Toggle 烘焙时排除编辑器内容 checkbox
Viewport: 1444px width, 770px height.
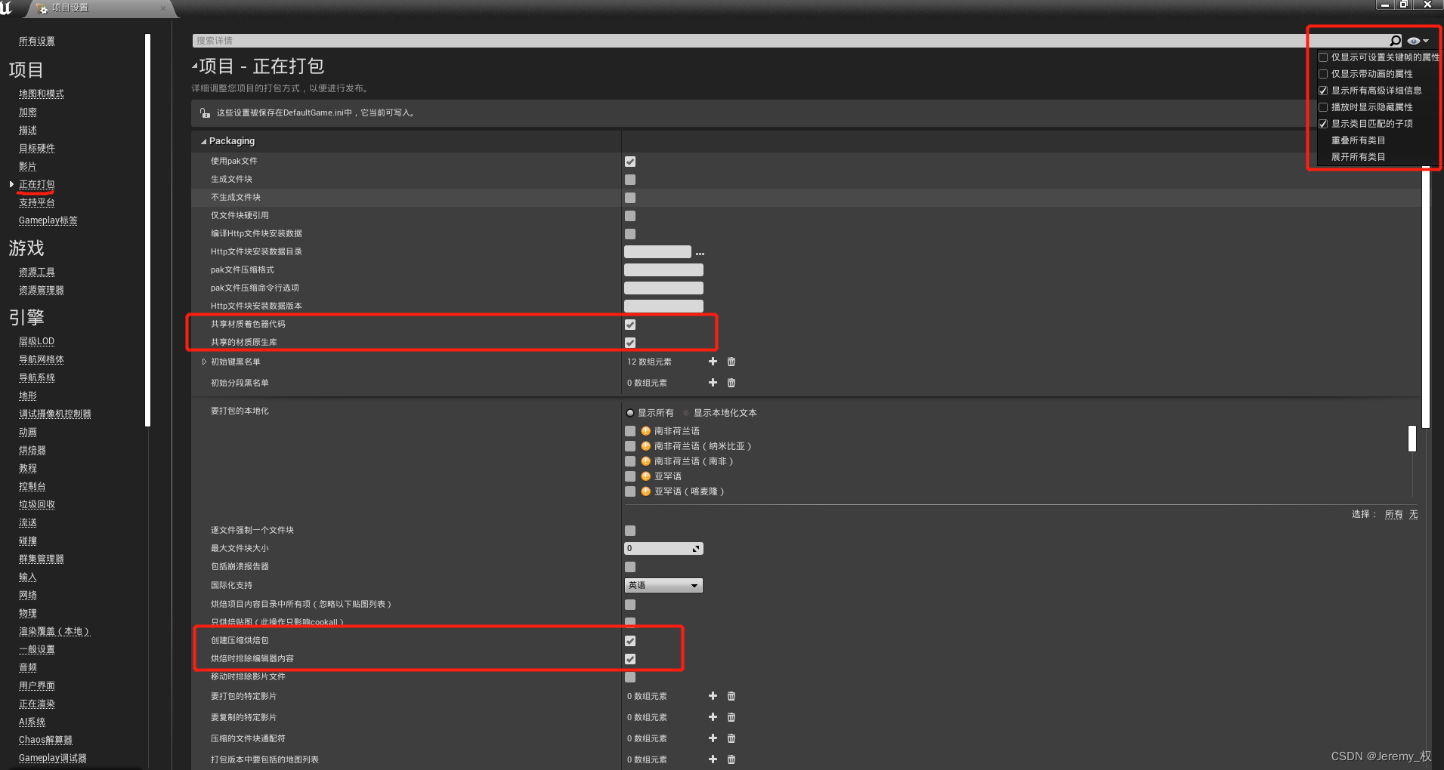[630, 659]
